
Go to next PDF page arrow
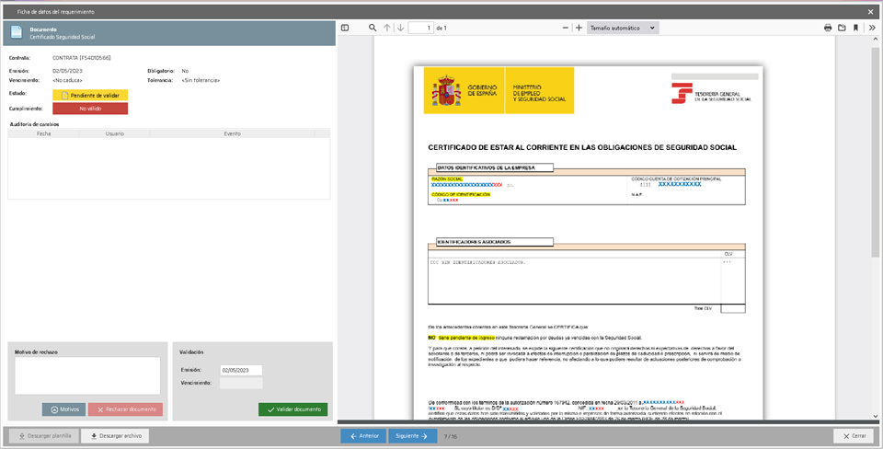(400, 28)
